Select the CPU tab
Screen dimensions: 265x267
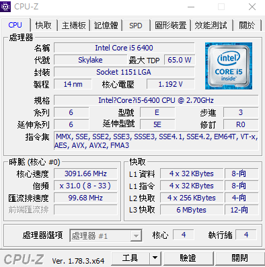click(15, 25)
